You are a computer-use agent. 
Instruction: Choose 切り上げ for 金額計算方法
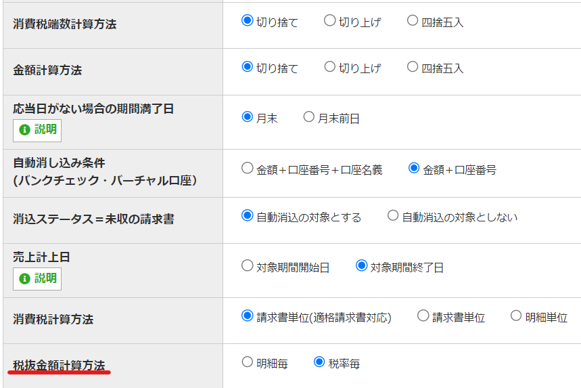[329, 67]
